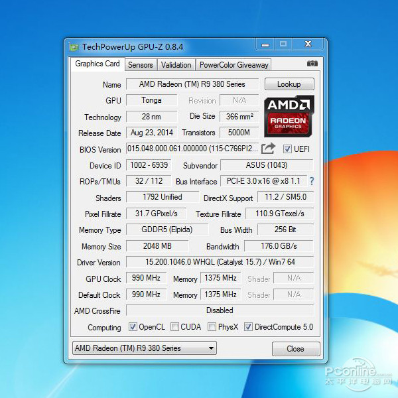Image resolution: width=398 pixels, height=398 pixels.
Task: Click the GPU Clock row Shader N/A field
Action: coord(294,278)
